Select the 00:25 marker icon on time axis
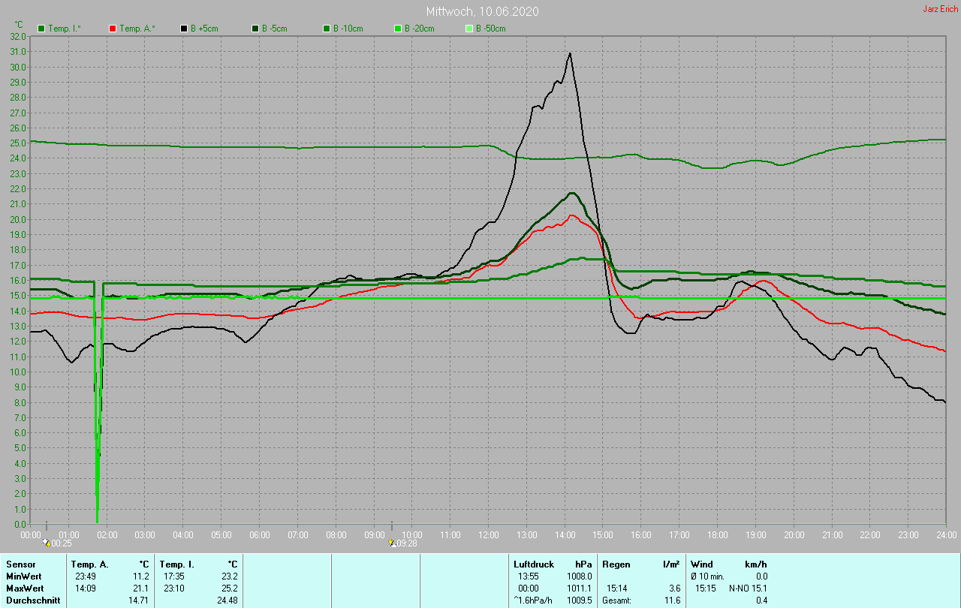The height and width of the screenshot is (608, 961). 47,542
